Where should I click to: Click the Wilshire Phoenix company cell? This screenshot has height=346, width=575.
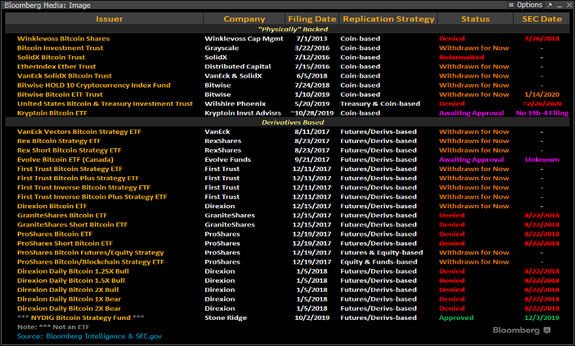tap(235, 104)
